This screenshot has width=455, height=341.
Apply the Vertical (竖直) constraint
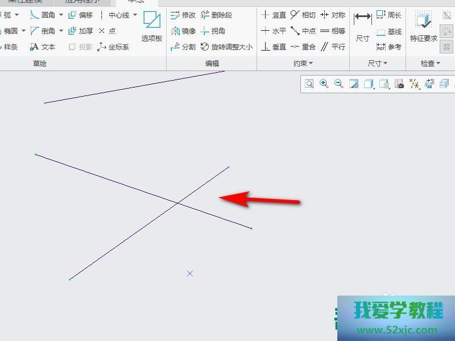tap(274, 15)
